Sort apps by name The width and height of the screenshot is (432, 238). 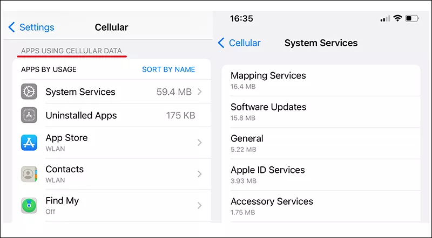pos(168,69)
